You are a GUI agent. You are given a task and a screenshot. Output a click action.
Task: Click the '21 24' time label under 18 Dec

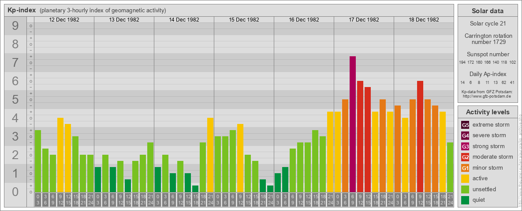click(x=450, y=200)
